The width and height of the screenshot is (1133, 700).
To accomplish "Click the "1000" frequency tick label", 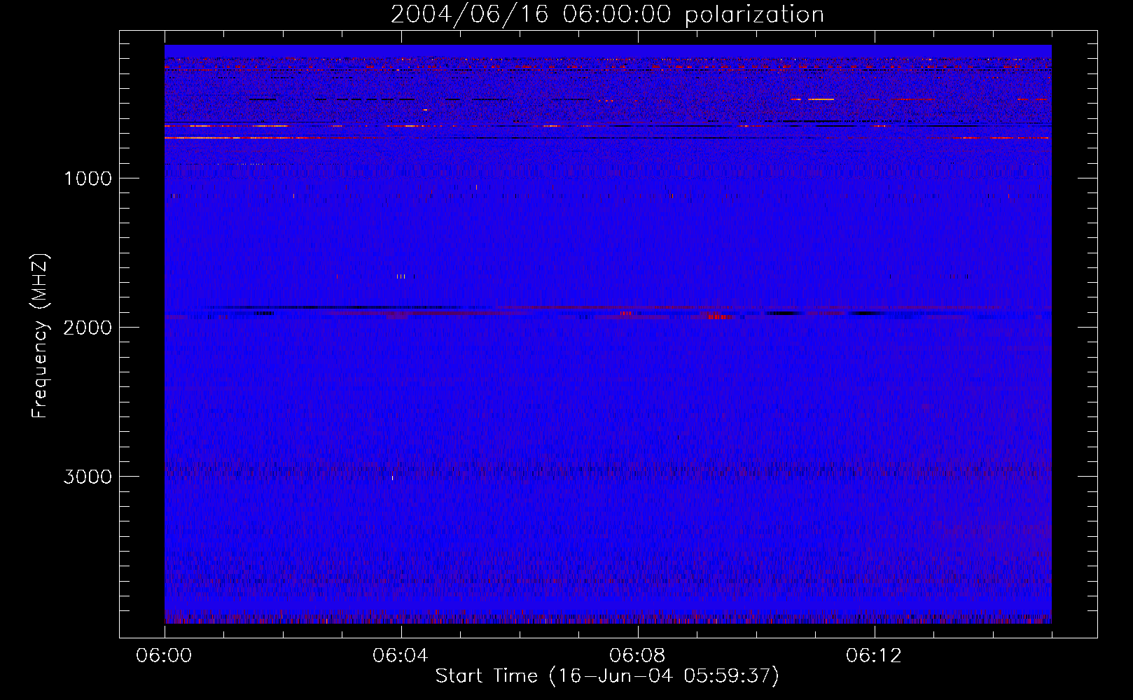I will click(88, 178).
